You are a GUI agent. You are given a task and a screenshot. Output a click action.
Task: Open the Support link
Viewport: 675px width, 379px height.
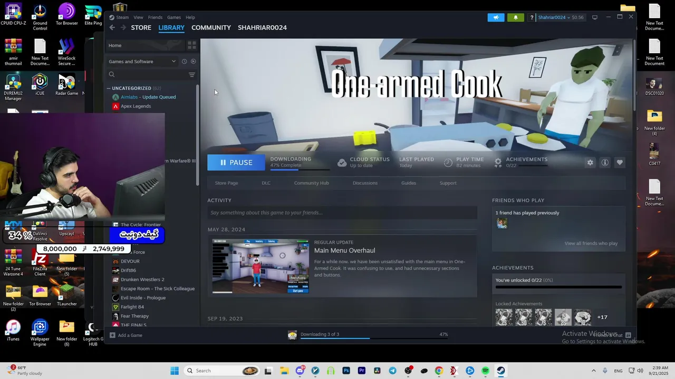point(448,183)
